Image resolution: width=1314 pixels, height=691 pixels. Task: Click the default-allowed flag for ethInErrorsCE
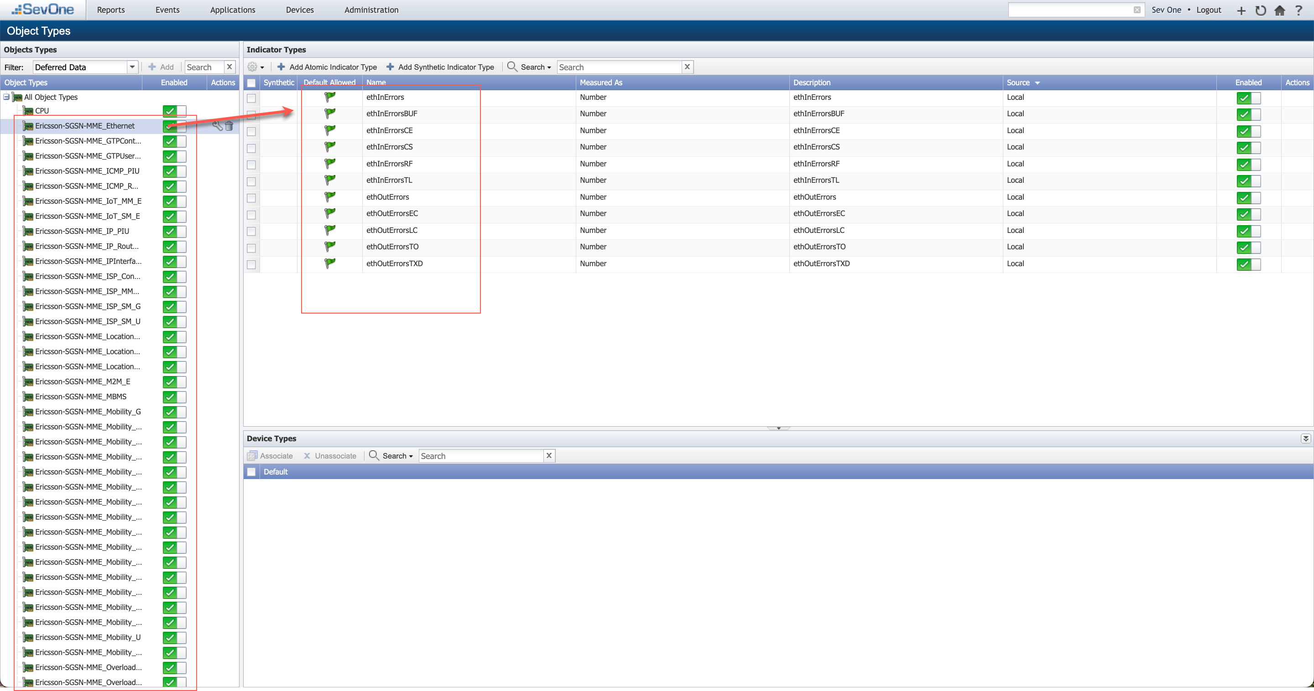click(x=330, y=130)
